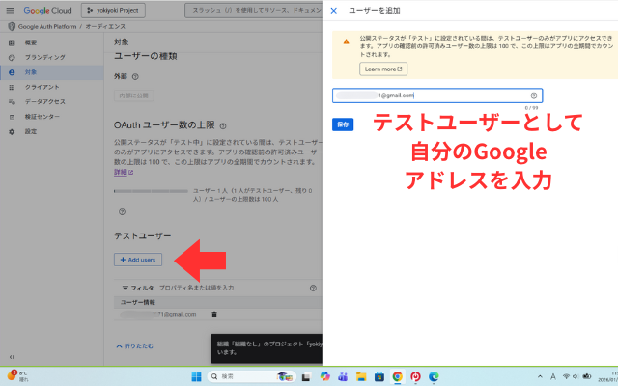Open the Learn more link in warning

(x=383, y=69)
